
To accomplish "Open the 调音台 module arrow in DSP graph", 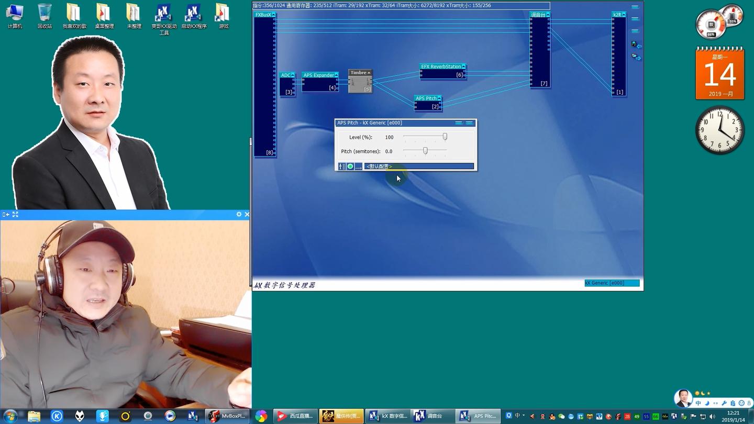I will tap(548, 15).
